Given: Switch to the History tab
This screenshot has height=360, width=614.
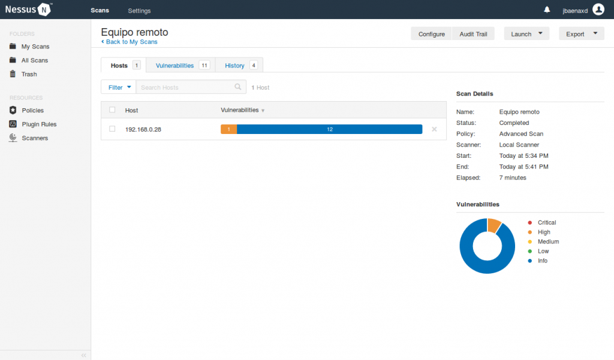Looking at the screenshot, I should (x=234, y=65).
